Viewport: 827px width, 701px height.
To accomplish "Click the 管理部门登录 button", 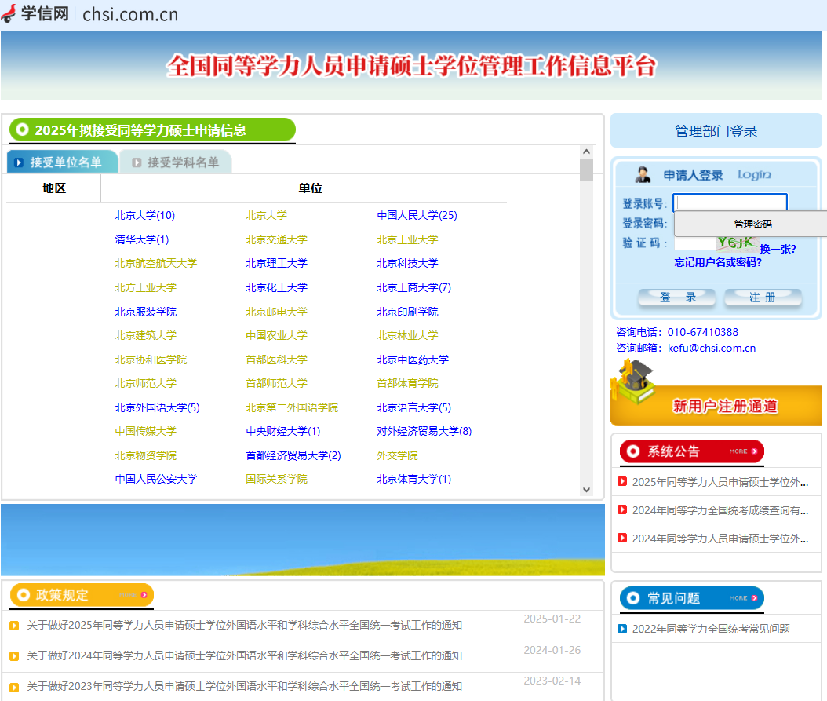I will pos(716,131).
